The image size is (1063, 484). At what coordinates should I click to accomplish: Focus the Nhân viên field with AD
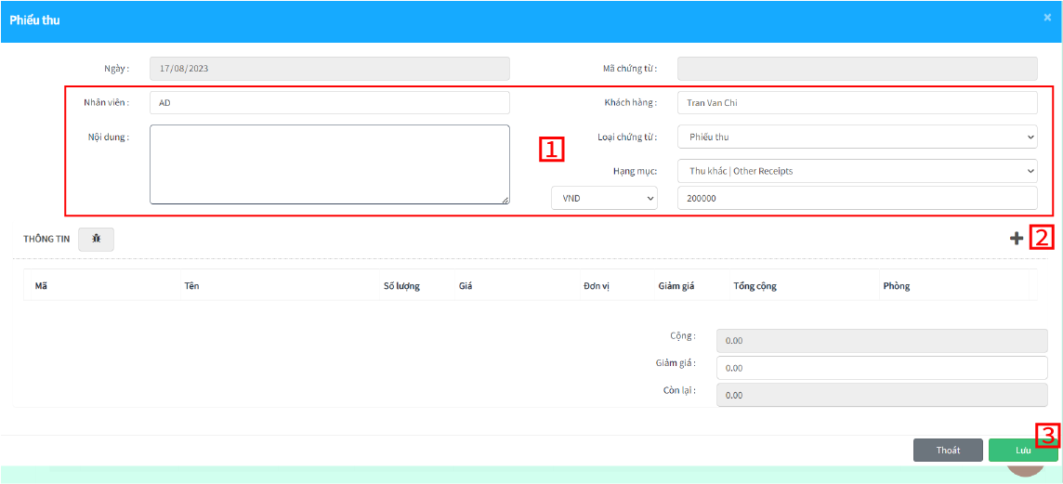click(x=330, y=103)
